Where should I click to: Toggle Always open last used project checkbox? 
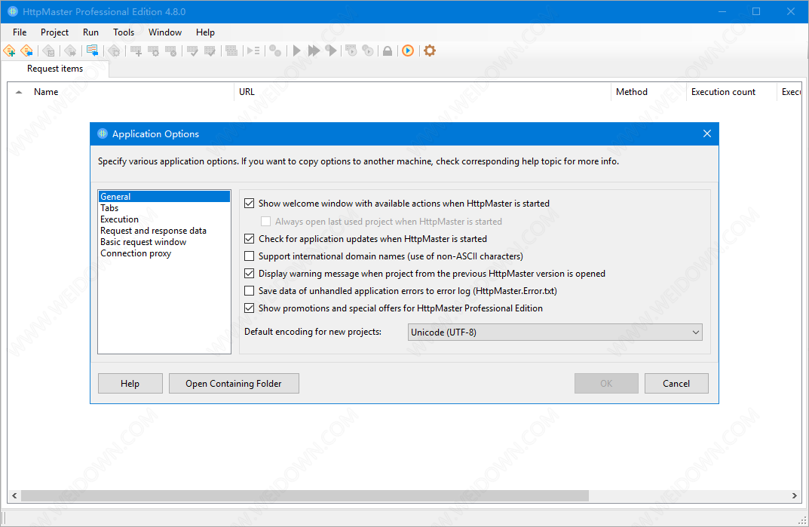[x=265, y=222]
